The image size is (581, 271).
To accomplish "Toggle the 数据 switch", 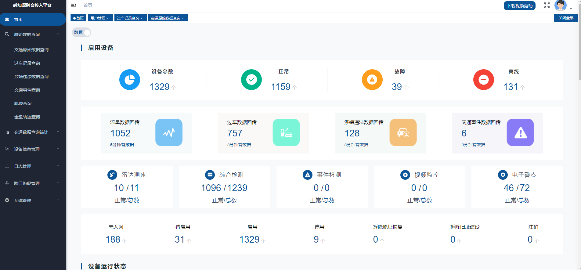I will coord(81,32).
